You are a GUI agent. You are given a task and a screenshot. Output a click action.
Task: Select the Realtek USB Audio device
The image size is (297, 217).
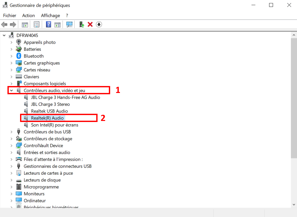pos(49,111)
